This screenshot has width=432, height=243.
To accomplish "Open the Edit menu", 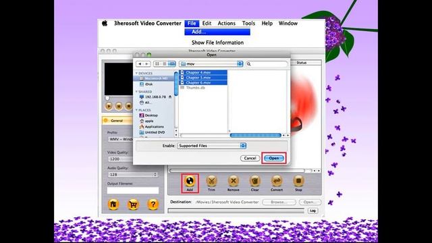I will point(207,24).
